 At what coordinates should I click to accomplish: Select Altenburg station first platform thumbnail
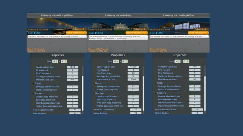click(57, 25)
